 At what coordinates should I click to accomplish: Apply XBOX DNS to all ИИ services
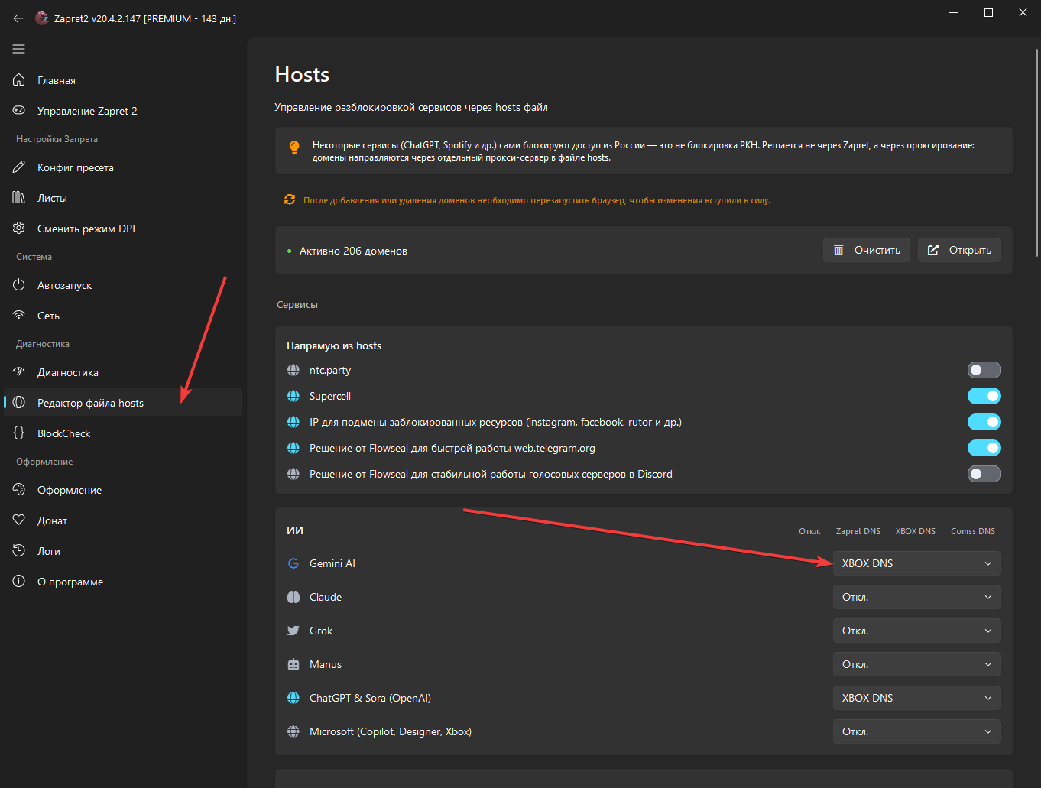click(x=916, y=531)
